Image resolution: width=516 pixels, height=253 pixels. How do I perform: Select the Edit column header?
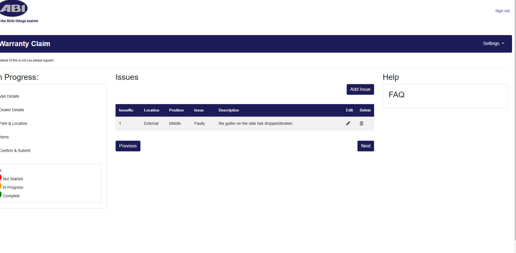click(349, 110)
